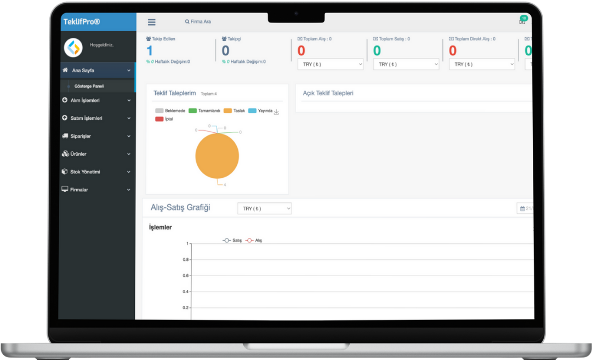The width and height of the screenshot is (592, 361).
Task: Click the search magnifier icon
Action: (x=187, y=22)
